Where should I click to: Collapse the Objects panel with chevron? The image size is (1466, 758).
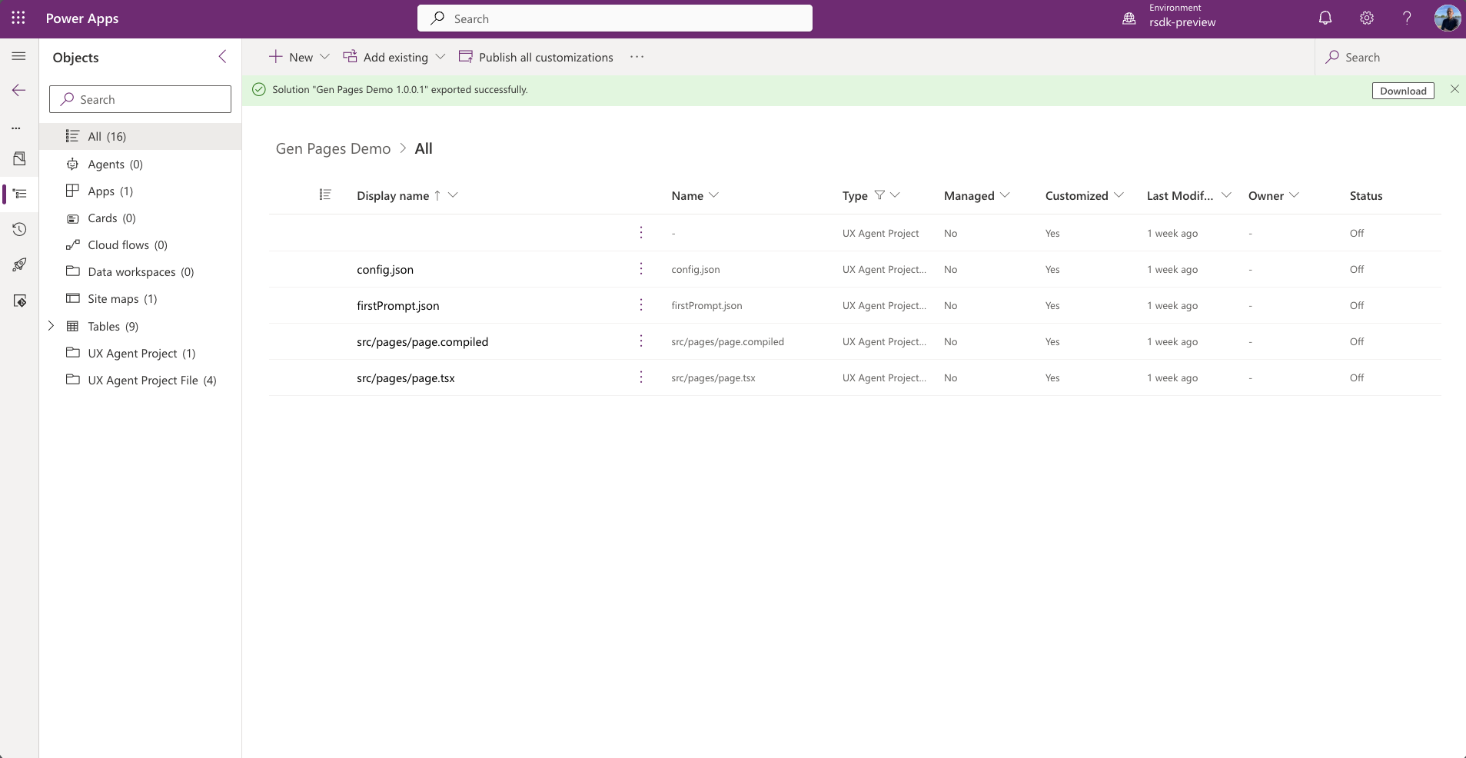coord(222,57)
